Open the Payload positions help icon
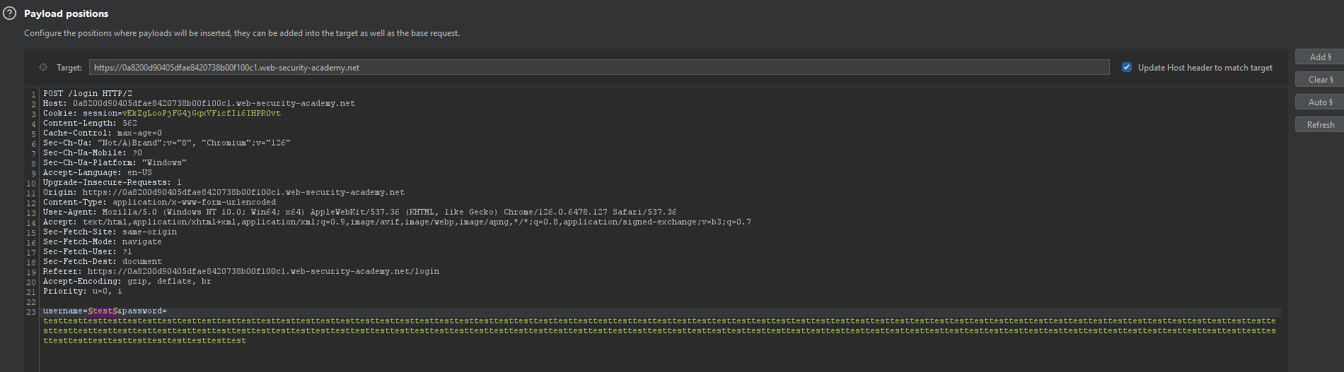This screenshot has width=1344, height=372. click(x=9, y=13)
